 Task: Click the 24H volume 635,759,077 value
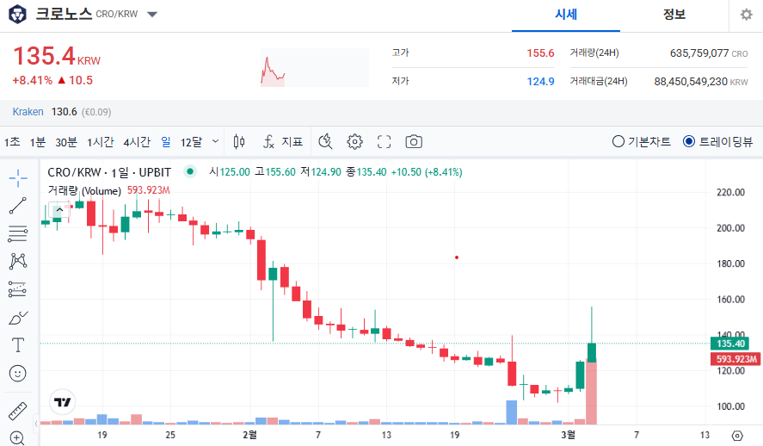click(x=699, y=53)
